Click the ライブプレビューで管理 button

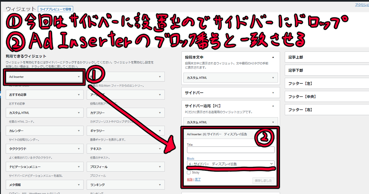[55, 9]
